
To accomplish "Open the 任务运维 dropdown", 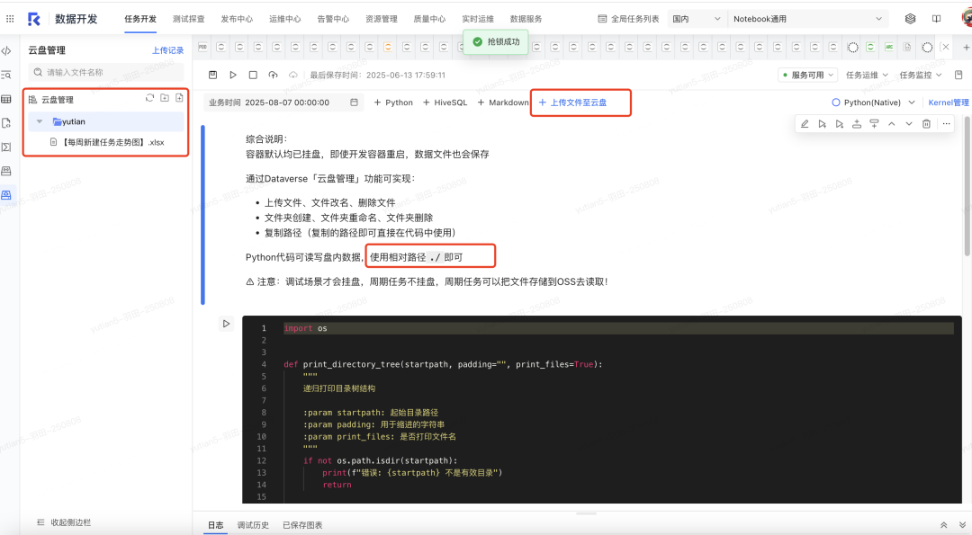I will coord(867,75).
